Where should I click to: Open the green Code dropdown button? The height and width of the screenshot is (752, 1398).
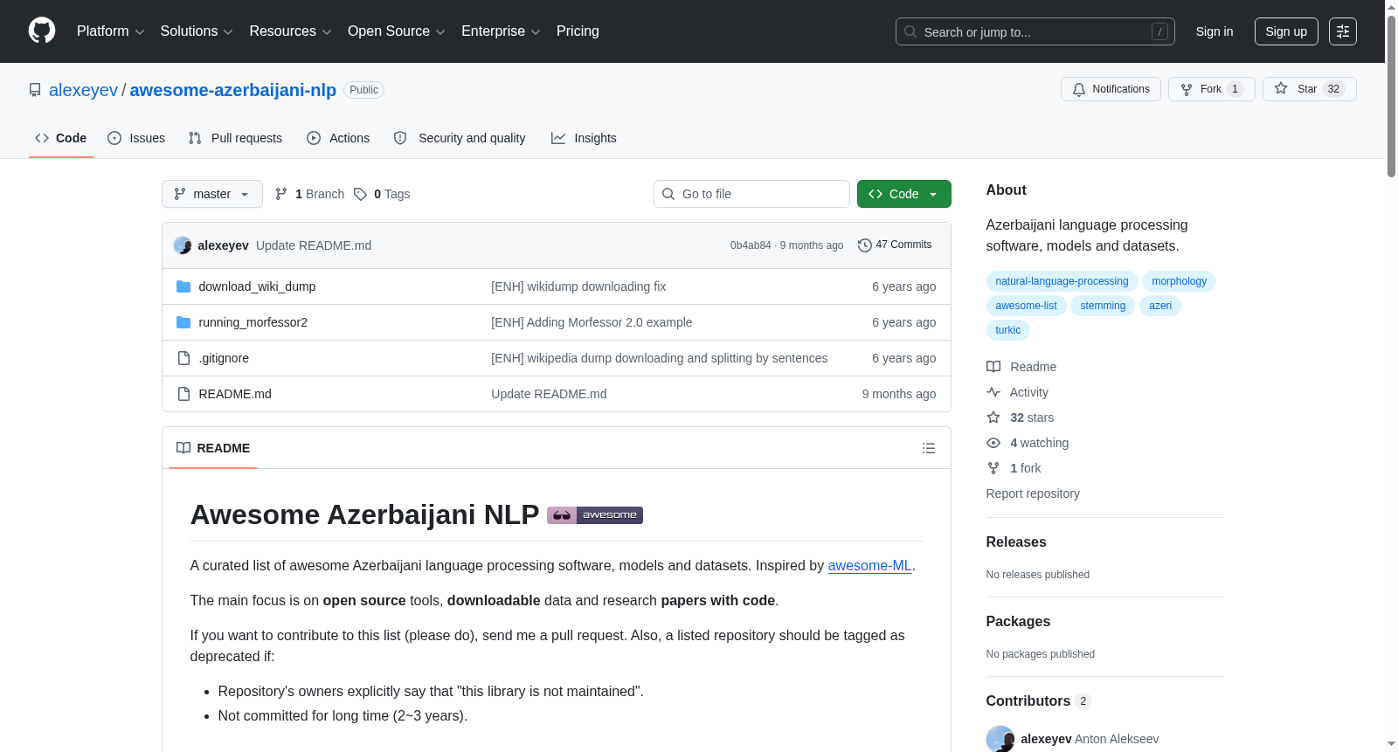pyautogui.click(x=904, y=194)
